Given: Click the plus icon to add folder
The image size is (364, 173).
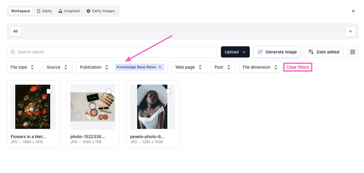Looking at the screenshot, I should coord(350,31).
